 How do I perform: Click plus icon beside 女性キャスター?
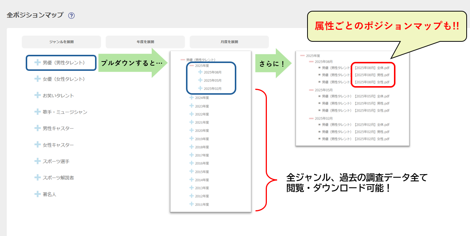[x=37, y=145]
